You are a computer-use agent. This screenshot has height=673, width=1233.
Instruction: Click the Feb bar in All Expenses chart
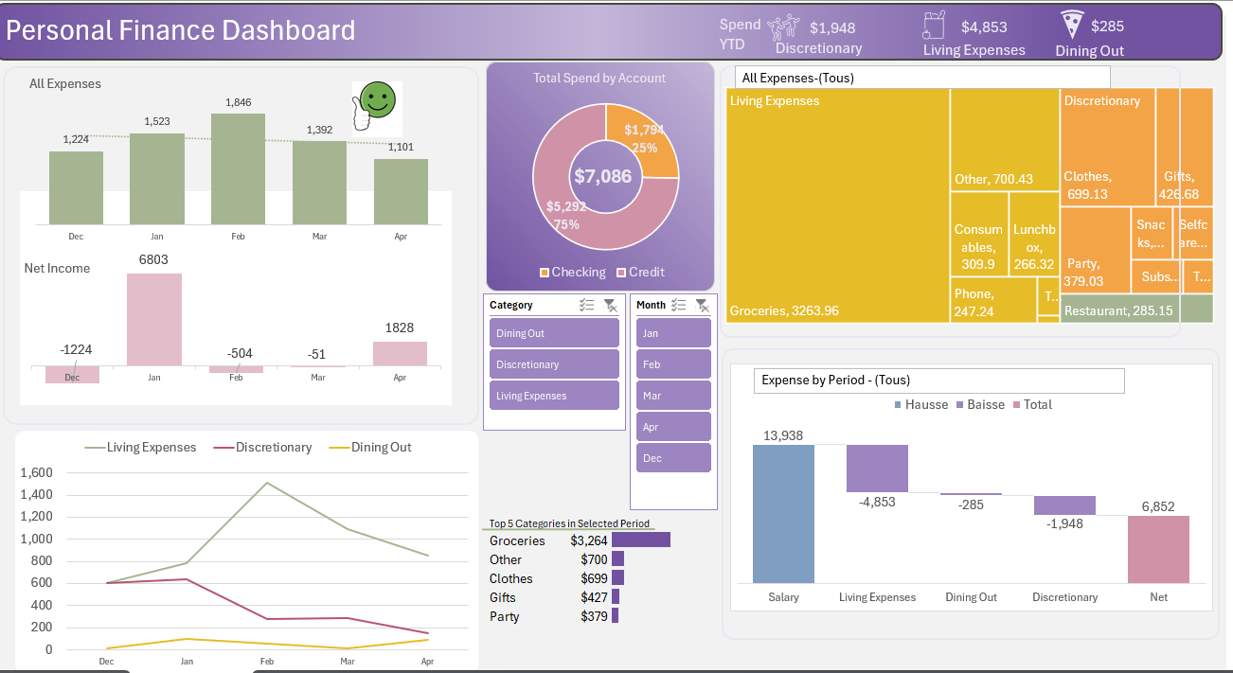(x=238, y=168)
